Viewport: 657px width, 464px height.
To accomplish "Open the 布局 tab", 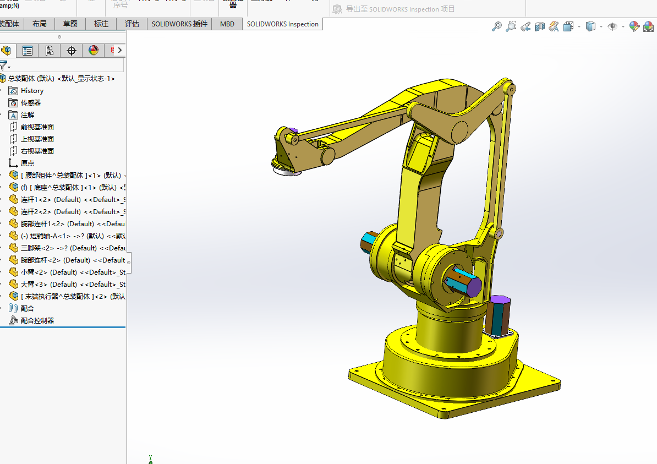I will (40, 24).
